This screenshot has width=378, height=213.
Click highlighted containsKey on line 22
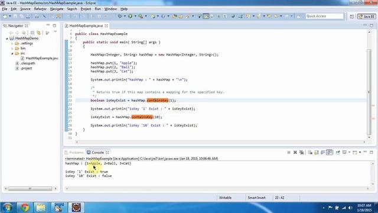click(x=158, y=101)
